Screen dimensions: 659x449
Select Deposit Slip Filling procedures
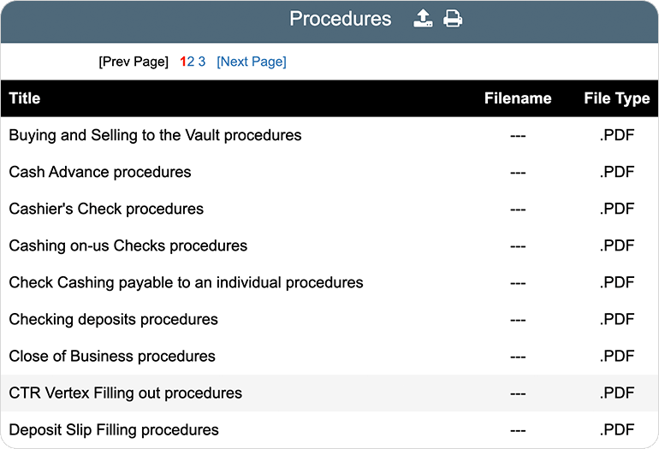114,430
